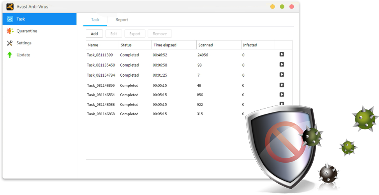Switch to the Task tab
This screenshot has height=195, width=379.
click(x=95, y=20)
